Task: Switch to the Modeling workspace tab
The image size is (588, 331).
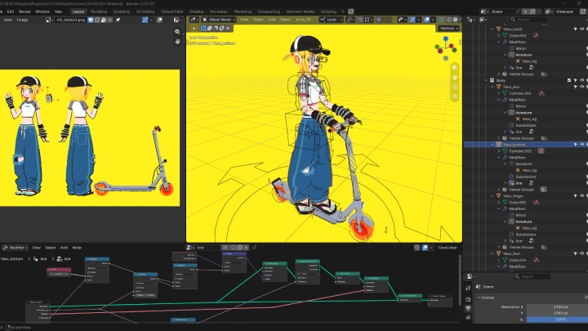Action: pyautogui.click(x=99, y=11)
